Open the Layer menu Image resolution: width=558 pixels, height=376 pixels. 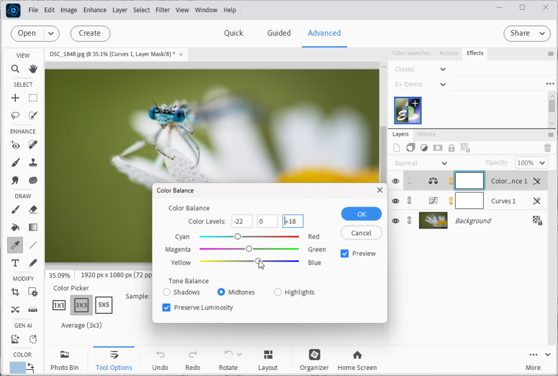(120, 10)
